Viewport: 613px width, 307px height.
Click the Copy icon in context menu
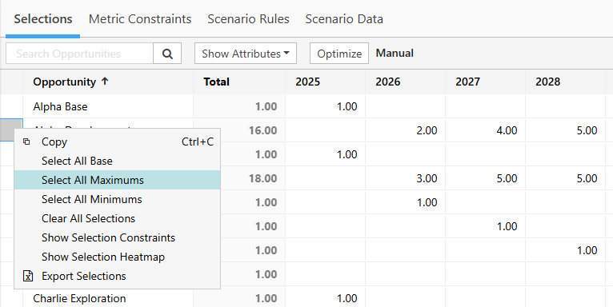pyautogui.click(x=26, y=142)
